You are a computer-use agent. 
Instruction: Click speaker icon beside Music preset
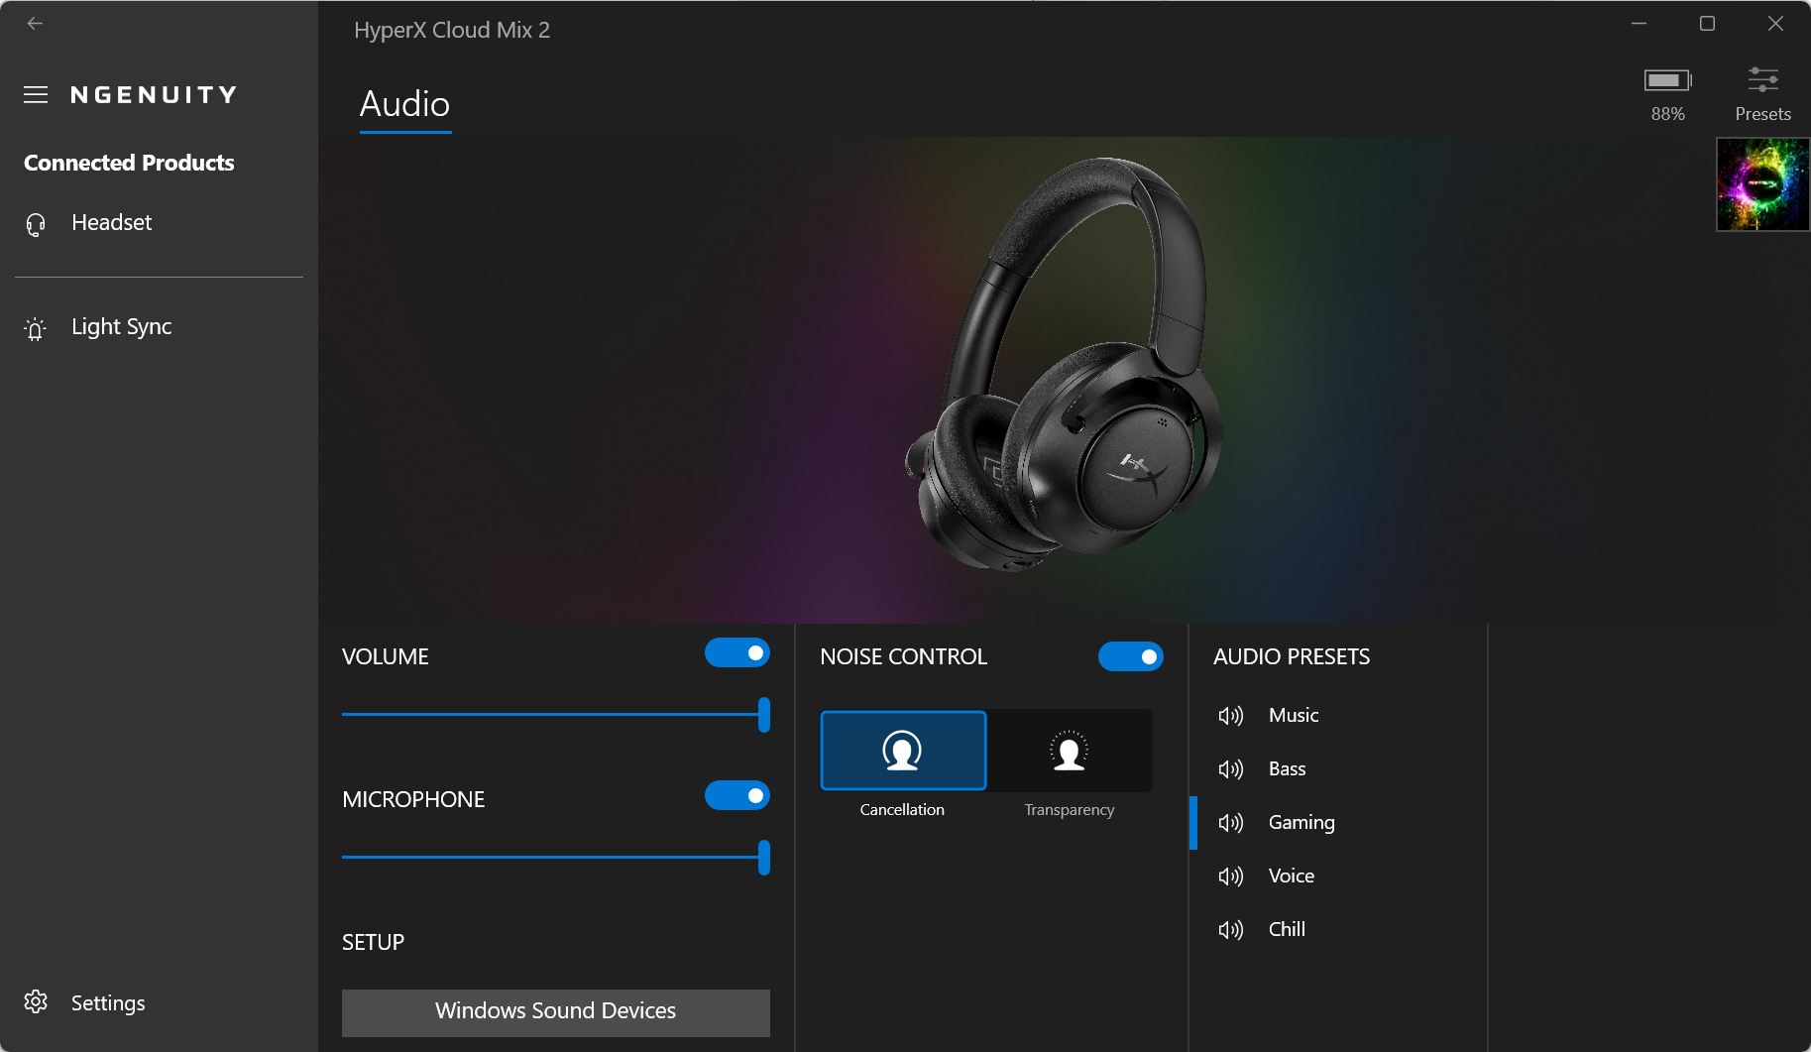click(1230, 716)
